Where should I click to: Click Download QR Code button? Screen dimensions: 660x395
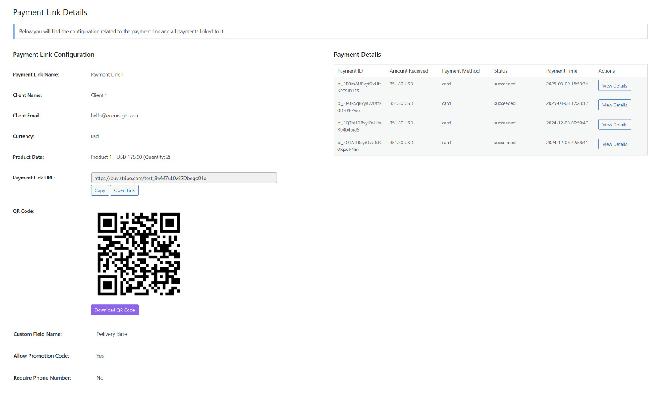coord(115,310)
